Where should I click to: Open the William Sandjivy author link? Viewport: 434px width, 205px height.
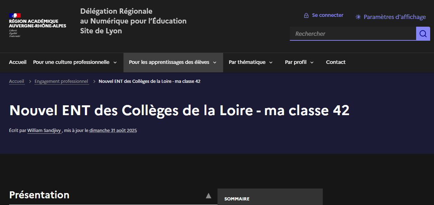(44, 130)
